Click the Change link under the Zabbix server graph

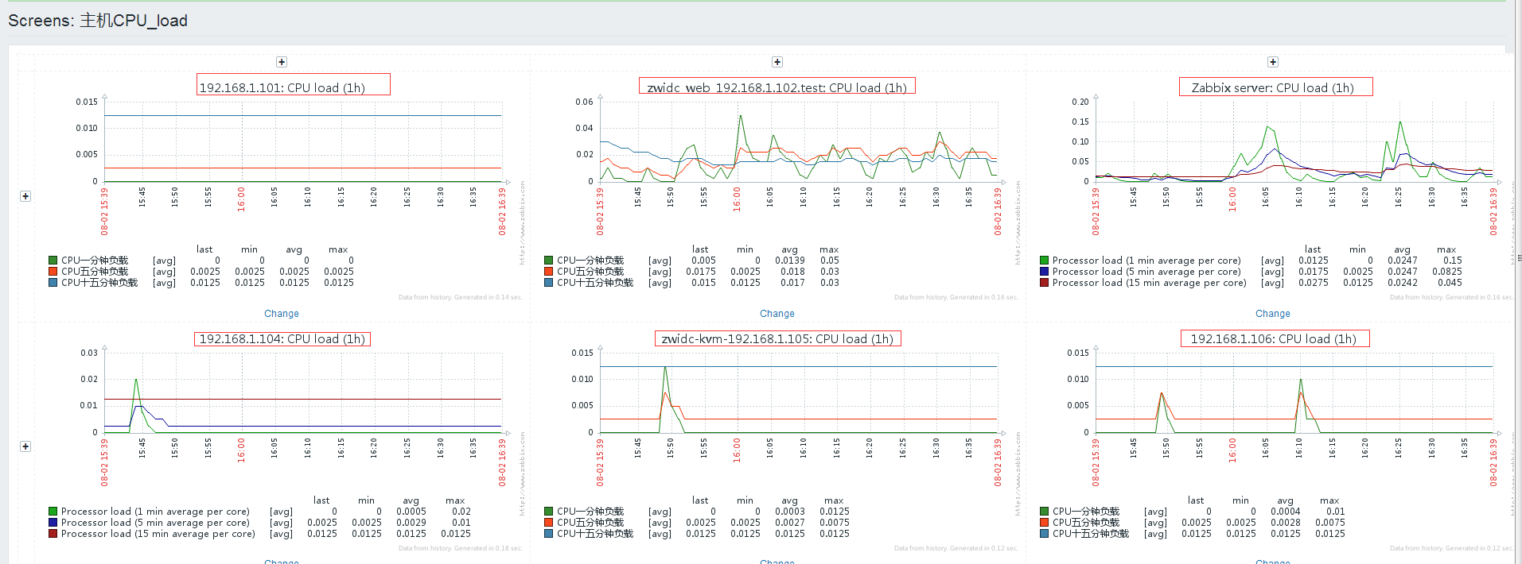pos(1273,314)
